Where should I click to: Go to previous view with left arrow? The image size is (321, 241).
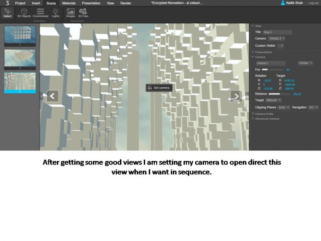click(52, 96)
